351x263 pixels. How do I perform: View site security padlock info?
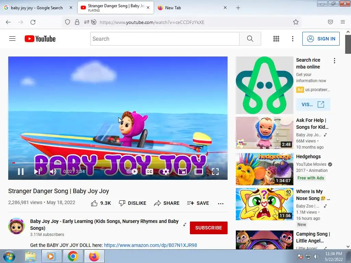77,22
